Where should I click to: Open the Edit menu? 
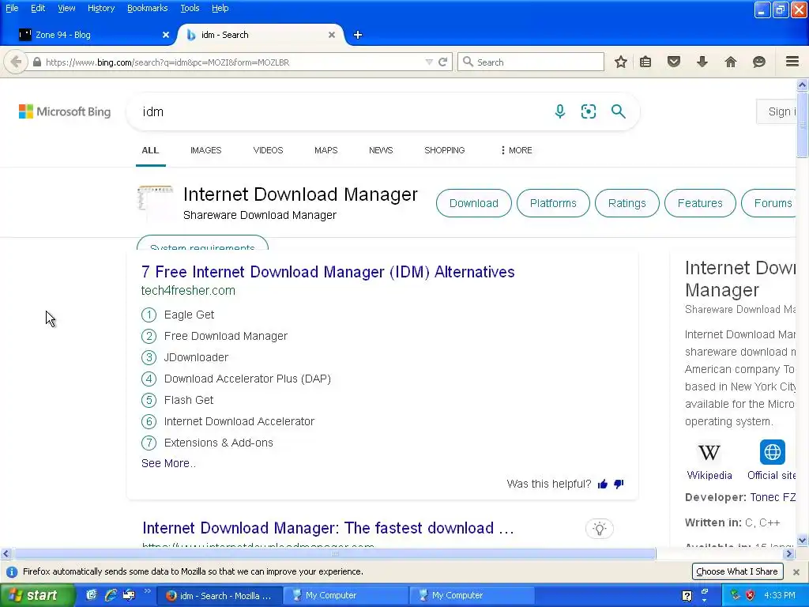click(38, 8)
